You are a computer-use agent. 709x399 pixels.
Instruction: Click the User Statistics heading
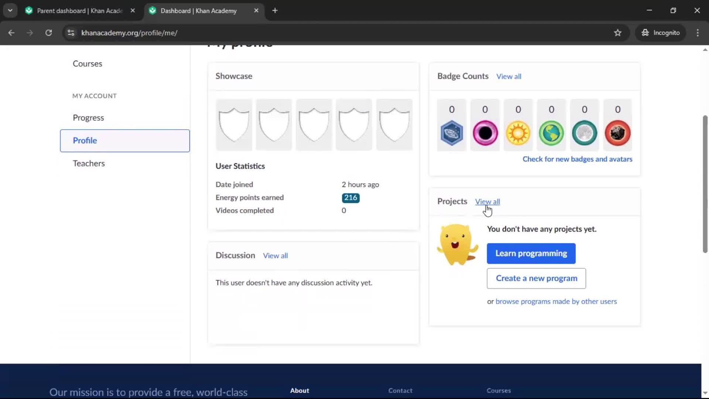(x=240, y=166)
